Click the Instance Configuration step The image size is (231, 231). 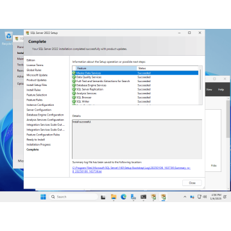pos(40,105)
